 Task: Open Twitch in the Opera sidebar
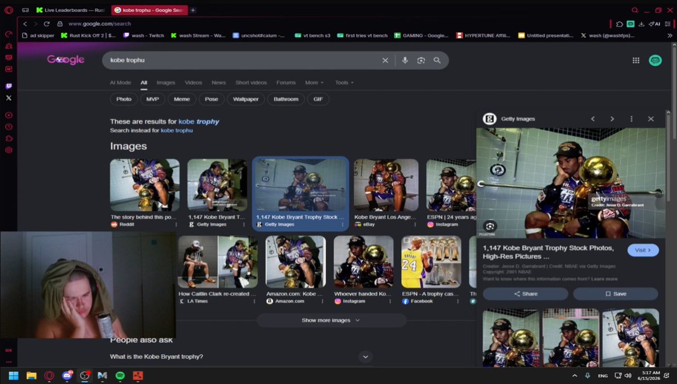[x=8, y=86]
